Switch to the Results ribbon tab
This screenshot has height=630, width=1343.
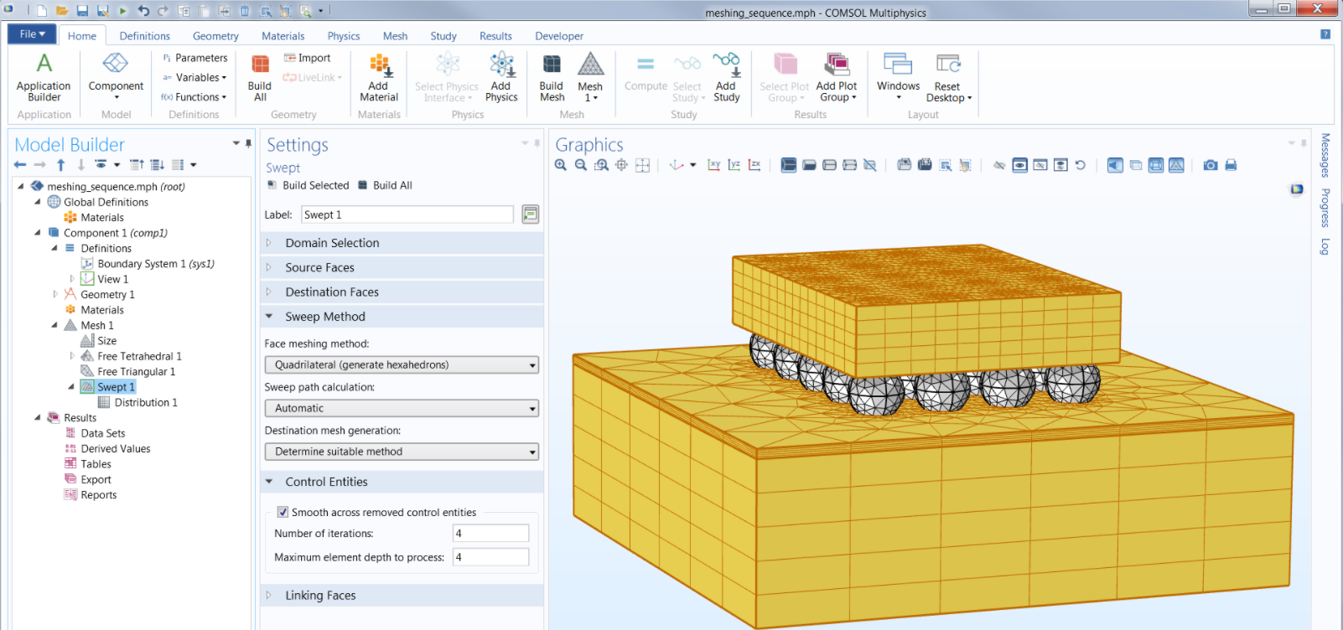point(495,36)
